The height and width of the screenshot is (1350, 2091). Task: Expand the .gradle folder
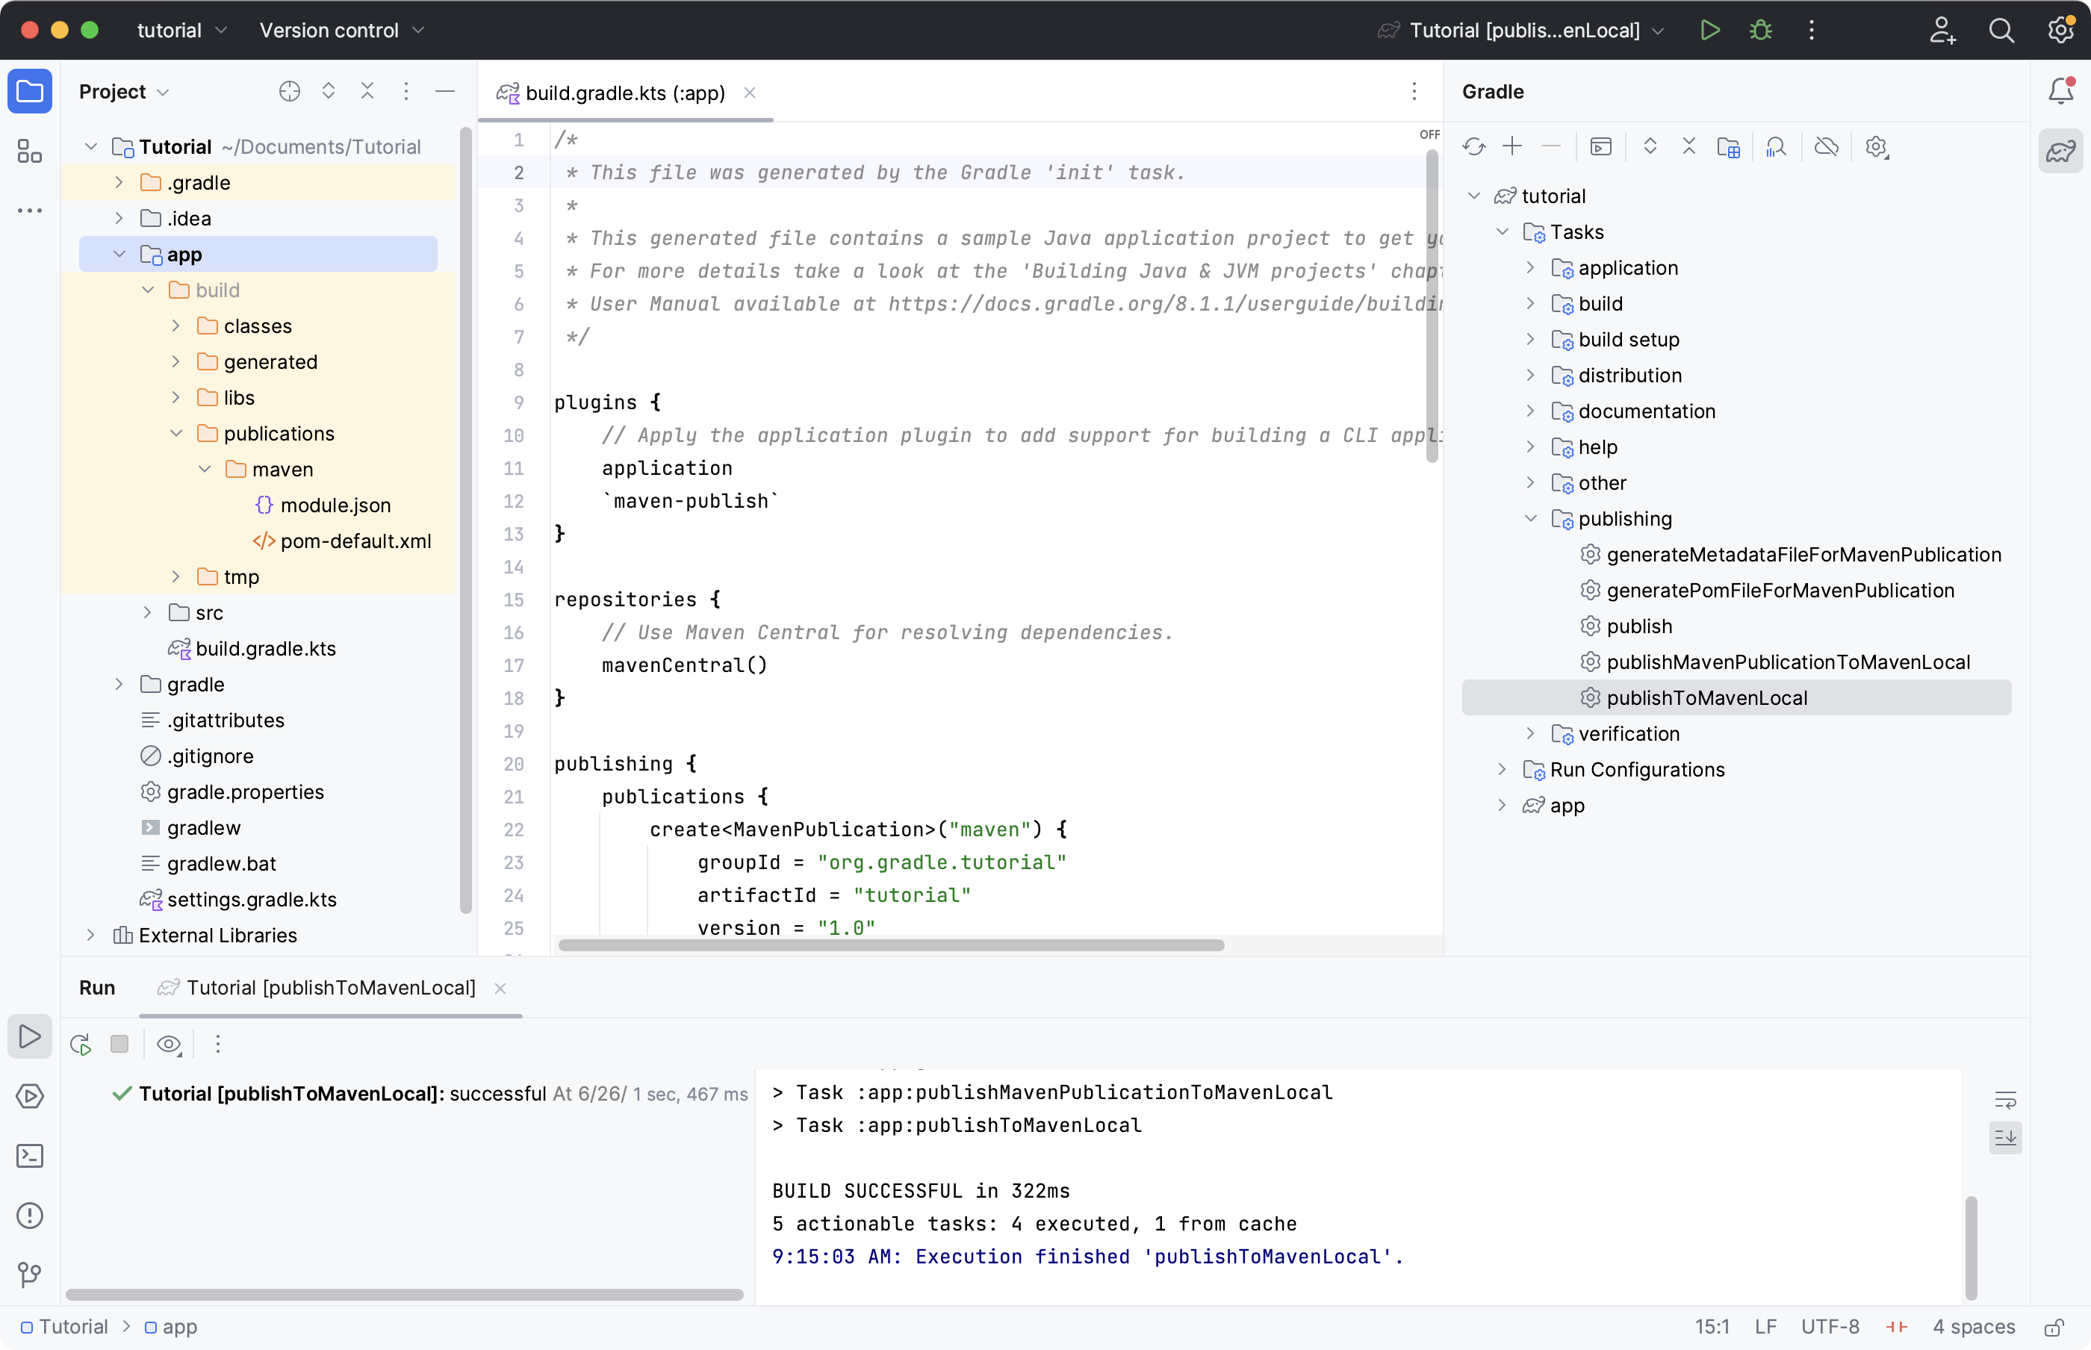pos(119,182)
